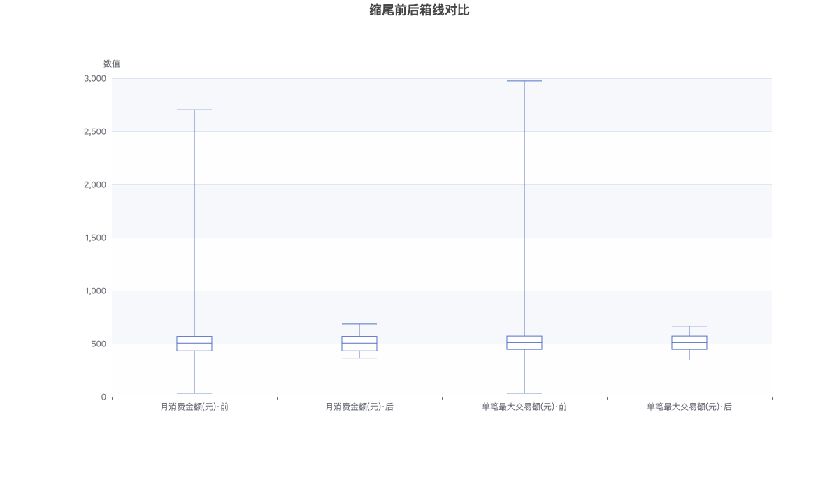Click the x-axis label 单笔最大交易额(元)·前

(524, 407)
